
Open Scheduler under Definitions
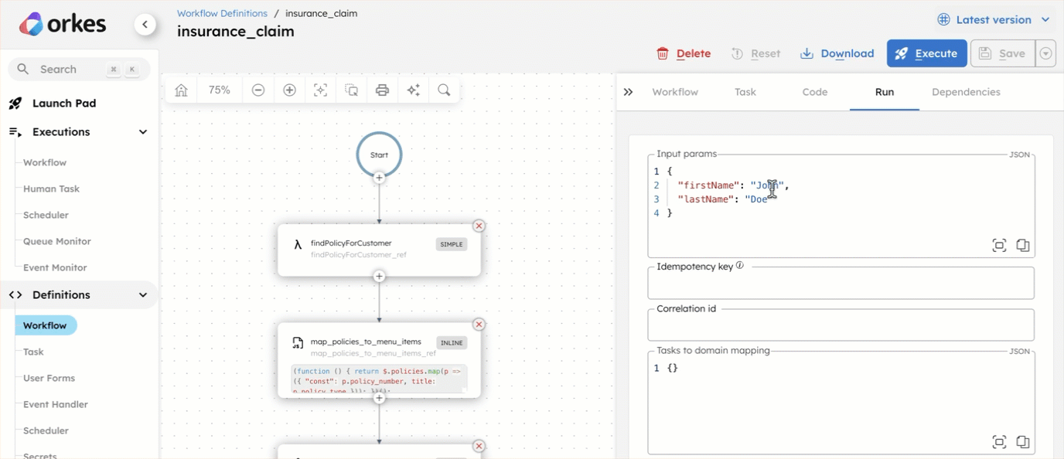(46, 430)
